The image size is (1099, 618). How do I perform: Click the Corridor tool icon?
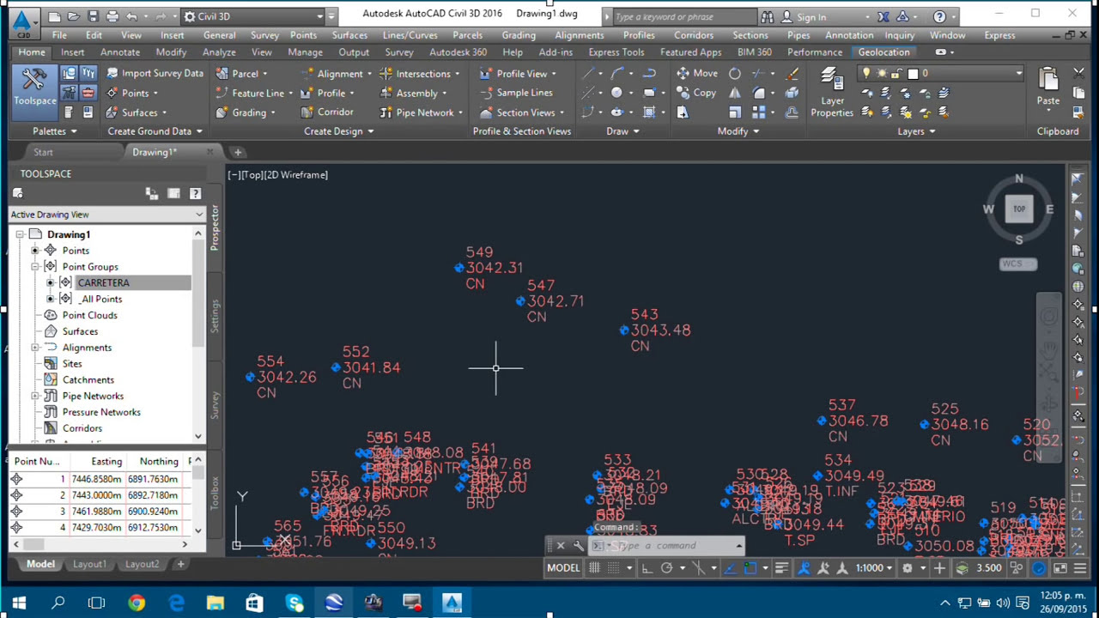(x=307, y=112)
